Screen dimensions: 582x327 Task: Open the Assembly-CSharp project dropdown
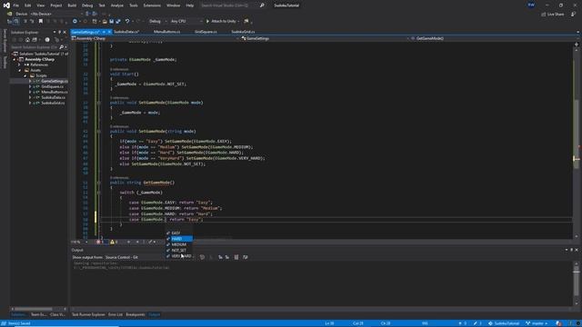[x=156, y=38]
